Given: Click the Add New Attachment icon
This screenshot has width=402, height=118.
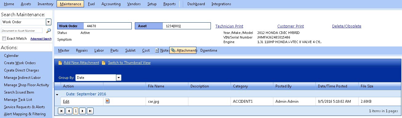Looking at the screenshot, I should (x=60, y=63).
